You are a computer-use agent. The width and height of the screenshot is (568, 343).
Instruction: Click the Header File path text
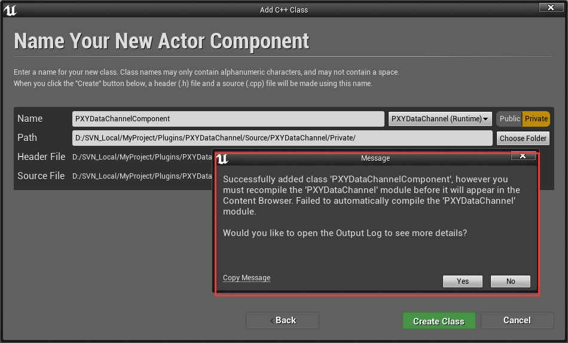(x=142, y=157)
